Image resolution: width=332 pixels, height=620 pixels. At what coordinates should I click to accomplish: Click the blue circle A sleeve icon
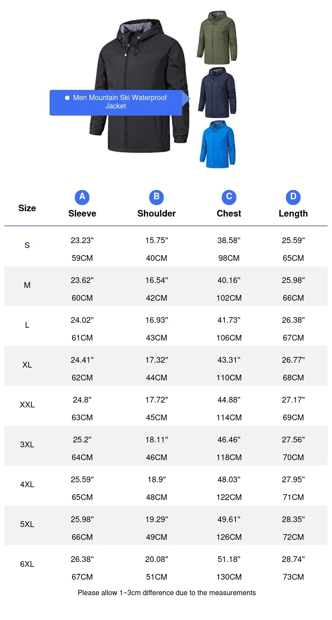click(x=82, y=197)
